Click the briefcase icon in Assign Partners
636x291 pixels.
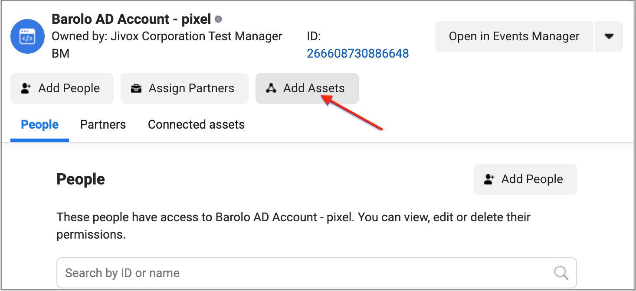136,88
